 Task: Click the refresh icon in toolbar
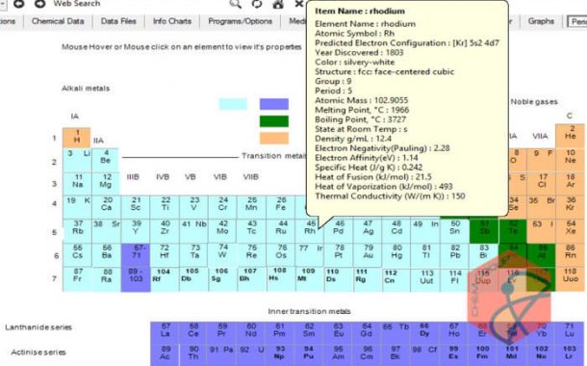pos(257,4)
